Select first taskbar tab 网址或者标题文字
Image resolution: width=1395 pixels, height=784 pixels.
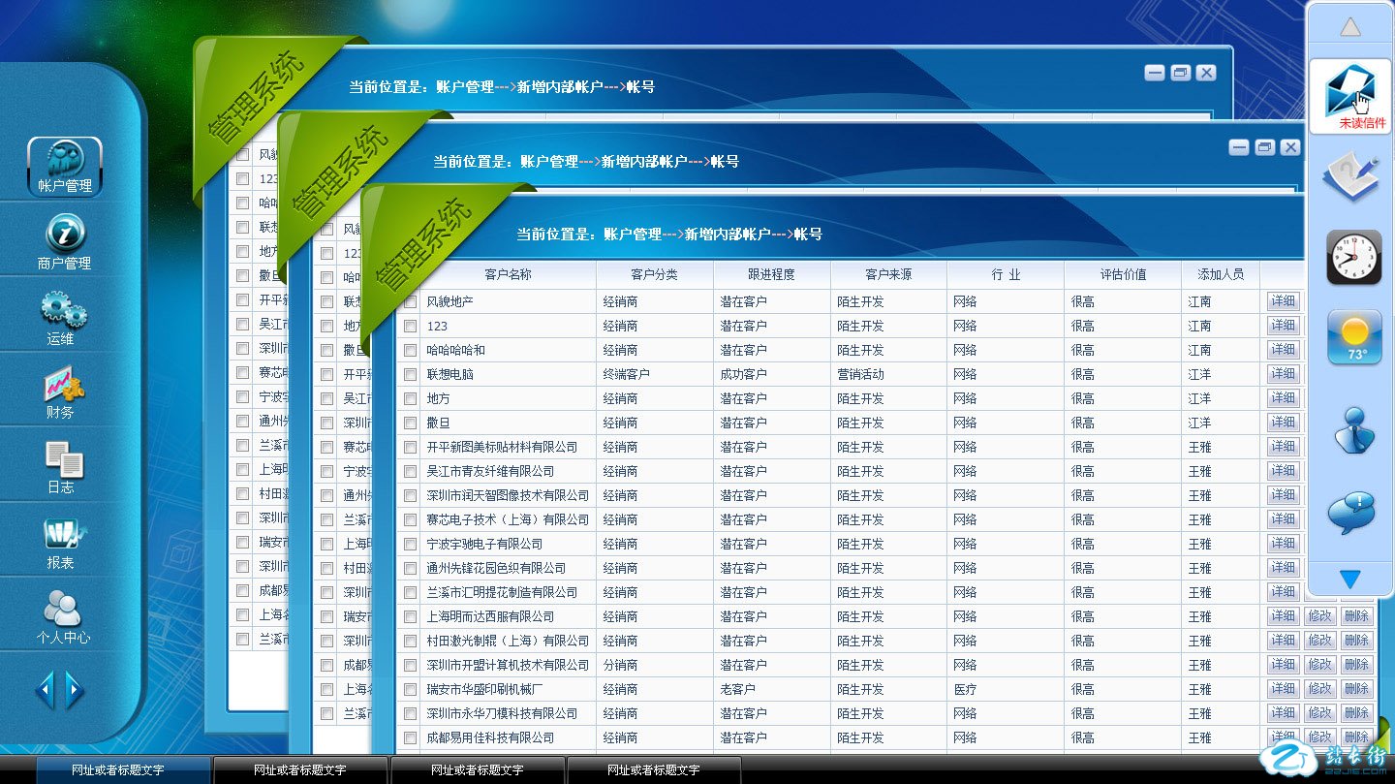pos(123,770)
